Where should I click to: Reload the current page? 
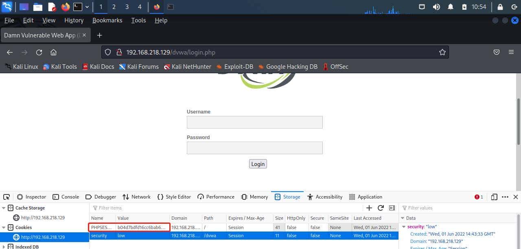coord(39,52)
